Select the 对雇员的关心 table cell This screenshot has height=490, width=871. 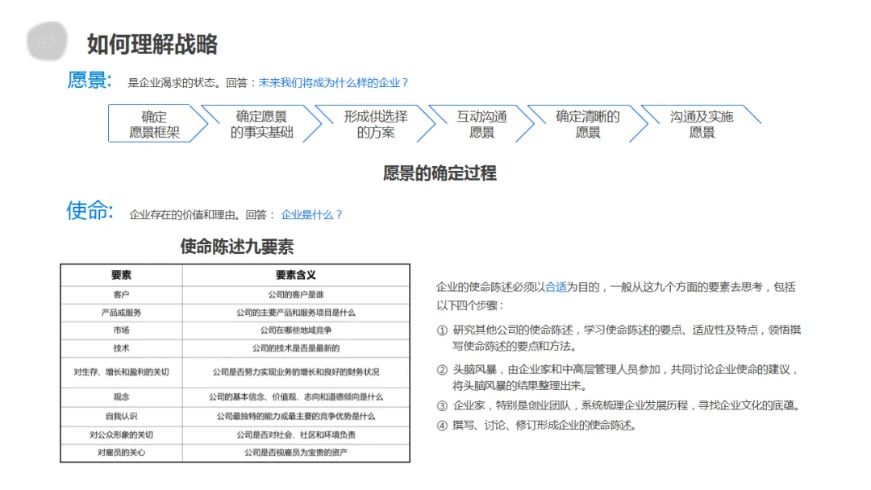(x=121, y=452)
